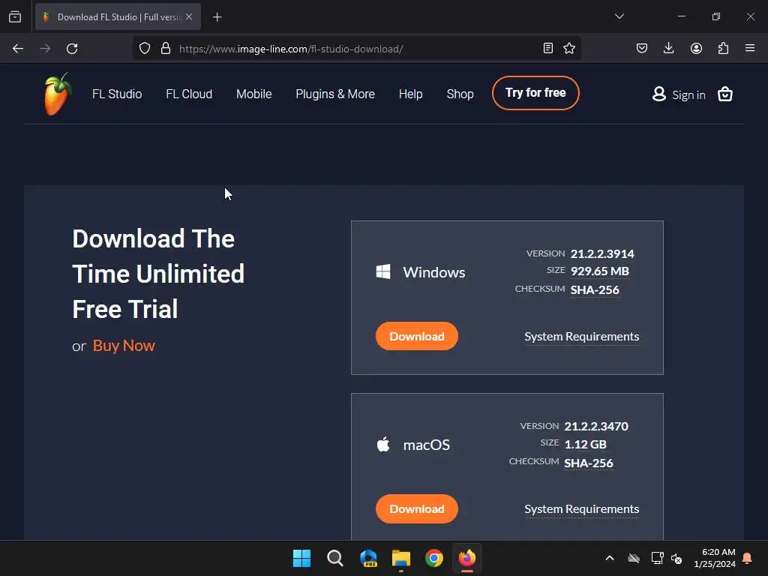Go back to the previous page
The width and height of the screenshot is (768, 576).
pos(18,49)
